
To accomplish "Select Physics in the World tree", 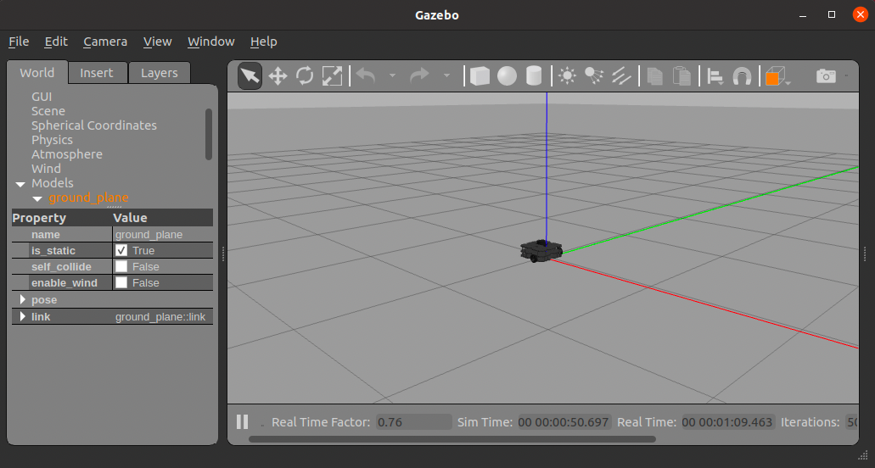I will [52, 140].
